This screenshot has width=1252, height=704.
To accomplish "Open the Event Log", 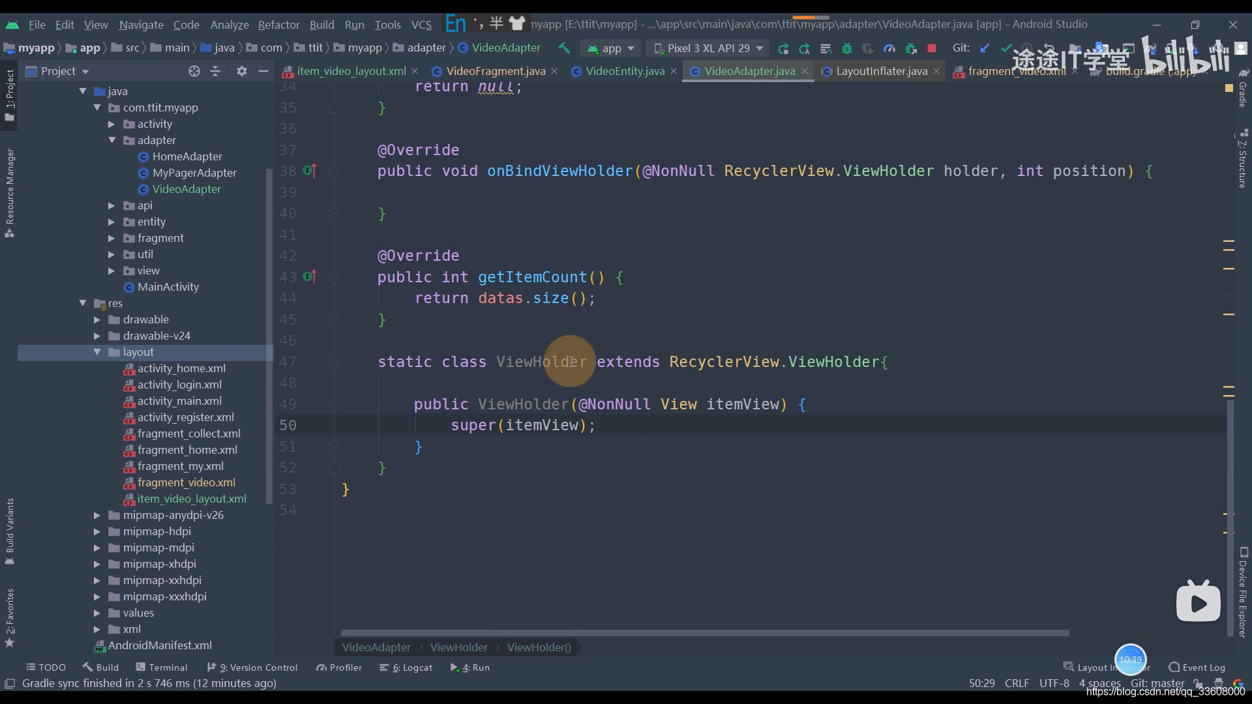I will [1197, 667].
